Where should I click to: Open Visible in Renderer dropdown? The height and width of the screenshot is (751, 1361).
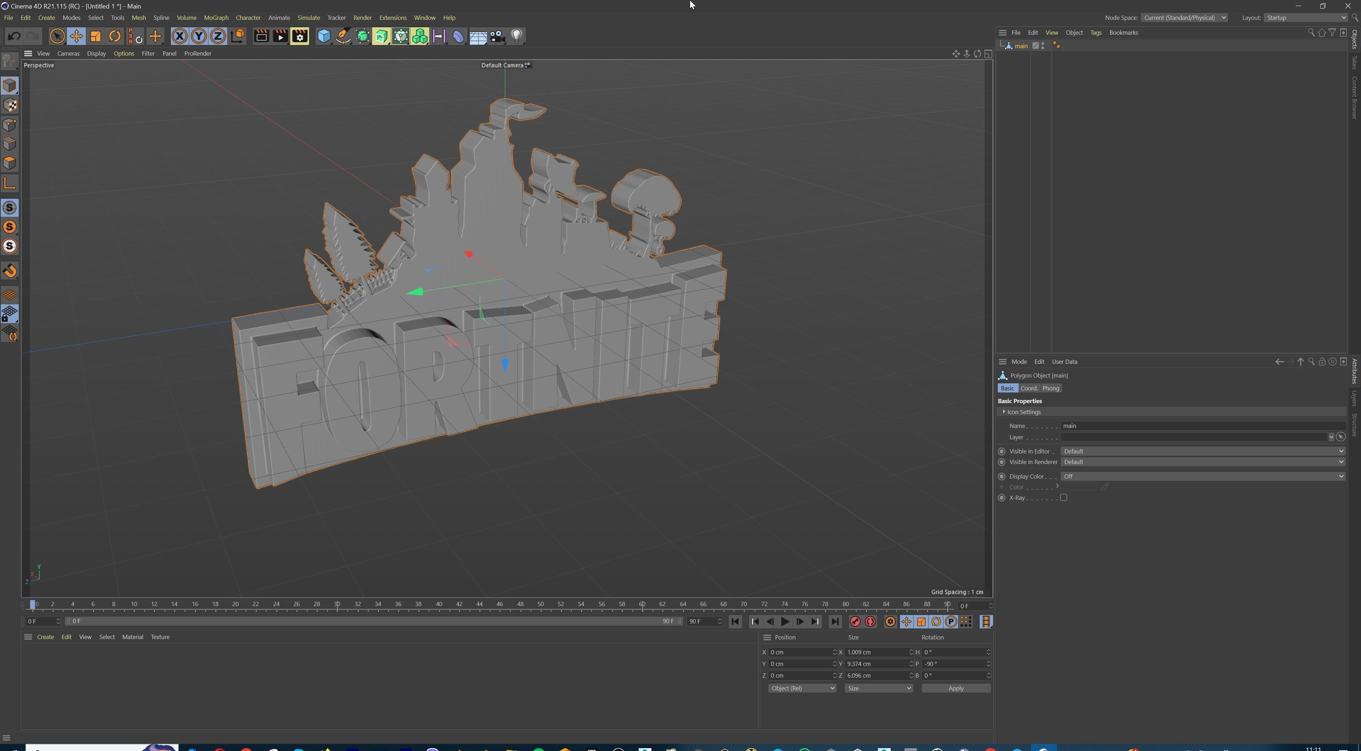click(1203, 462)
